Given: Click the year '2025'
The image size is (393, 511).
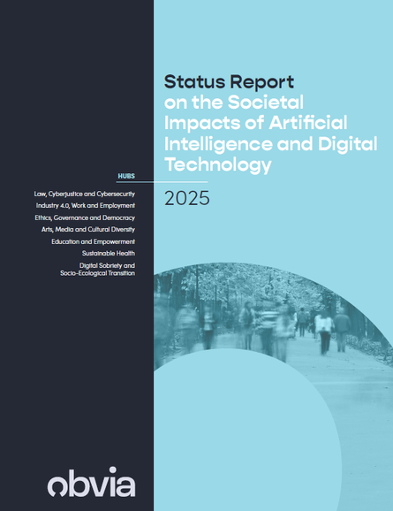Looking at the screenshot, I should (187, 198).
